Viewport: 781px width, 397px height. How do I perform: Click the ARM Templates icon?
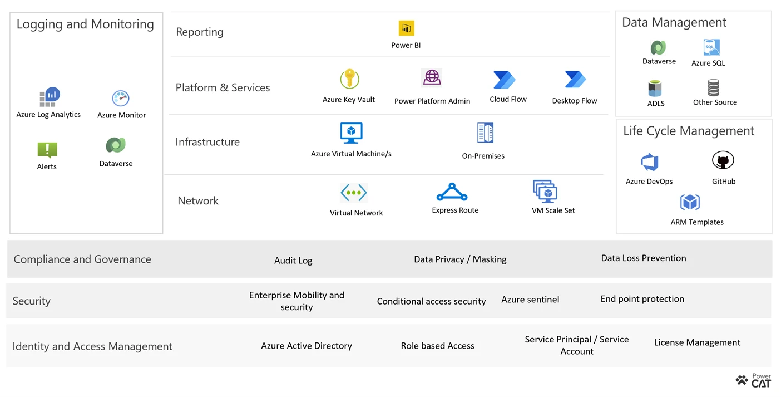click(690, 202)
